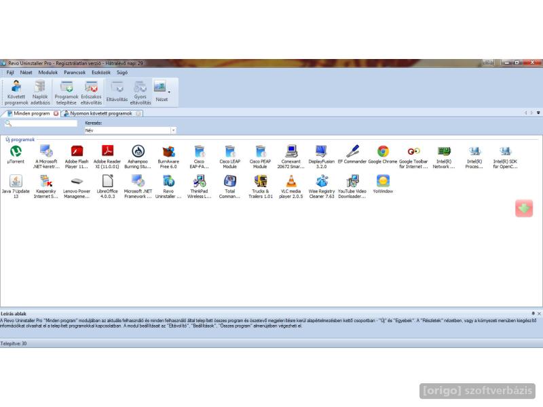Viewport: 543px width, 407px height.
Task: Open the Nézet menu
Action: 26,73
